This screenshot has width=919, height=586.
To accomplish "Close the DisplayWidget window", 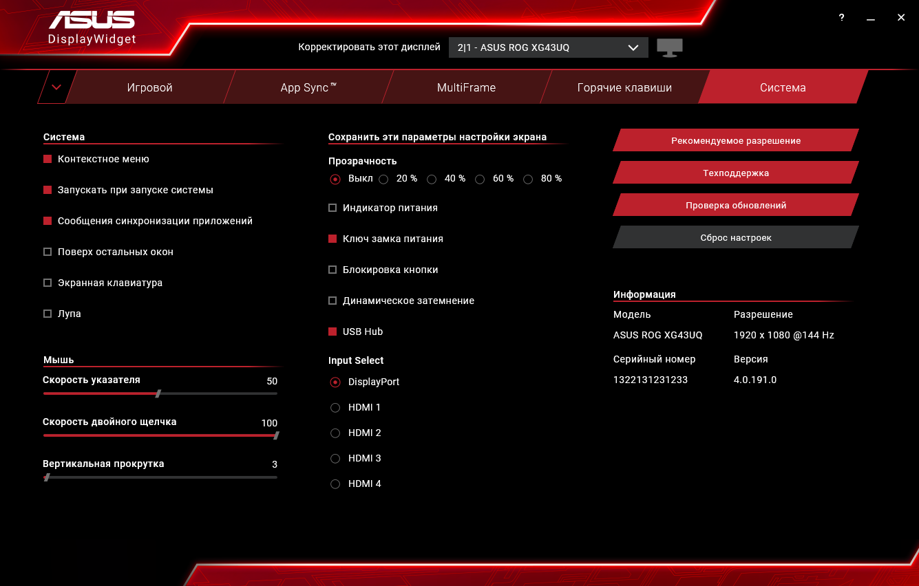I will (x=901, y=18).
